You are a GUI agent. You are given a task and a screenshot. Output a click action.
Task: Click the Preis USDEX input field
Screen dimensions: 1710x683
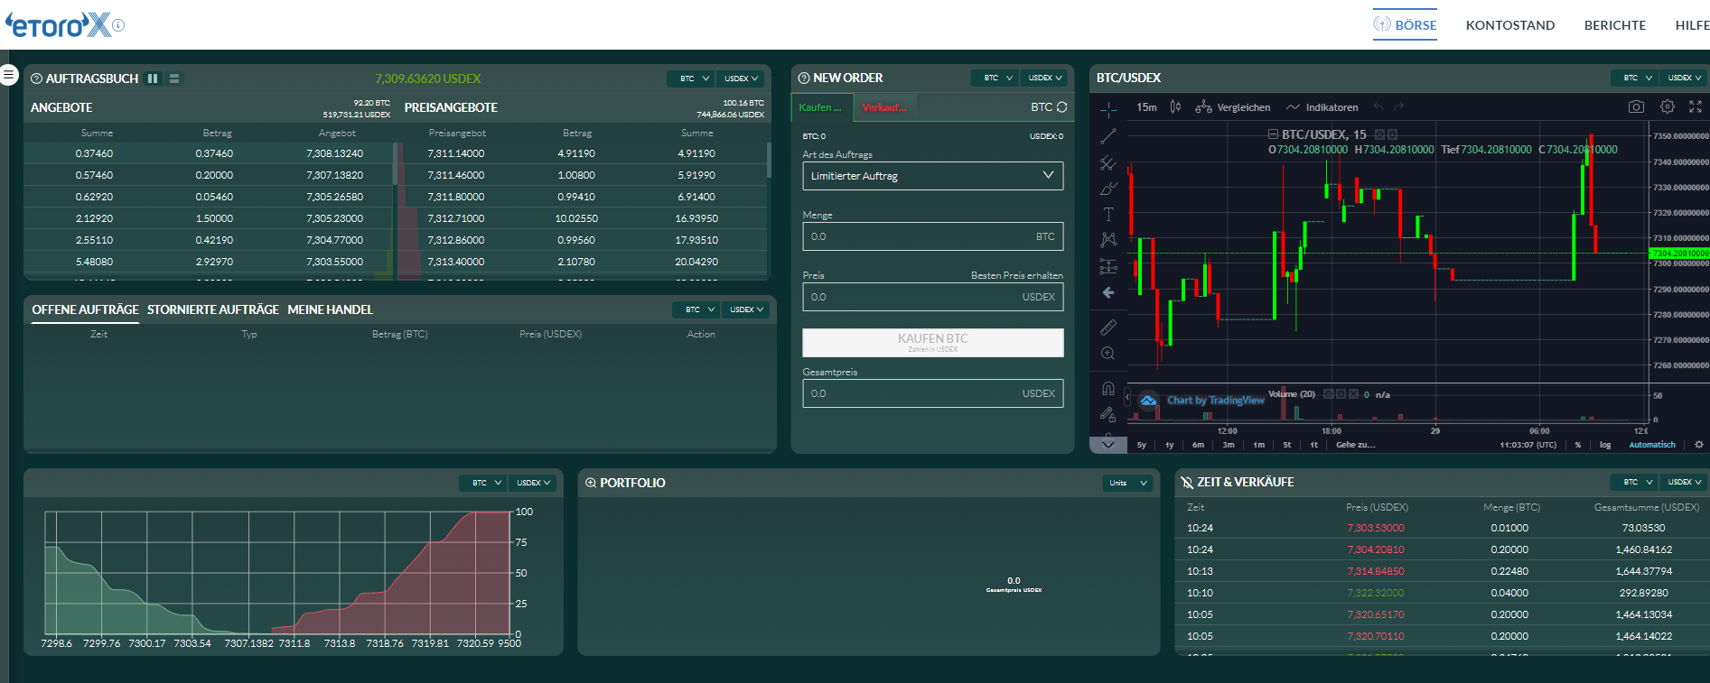click(932, 297)
